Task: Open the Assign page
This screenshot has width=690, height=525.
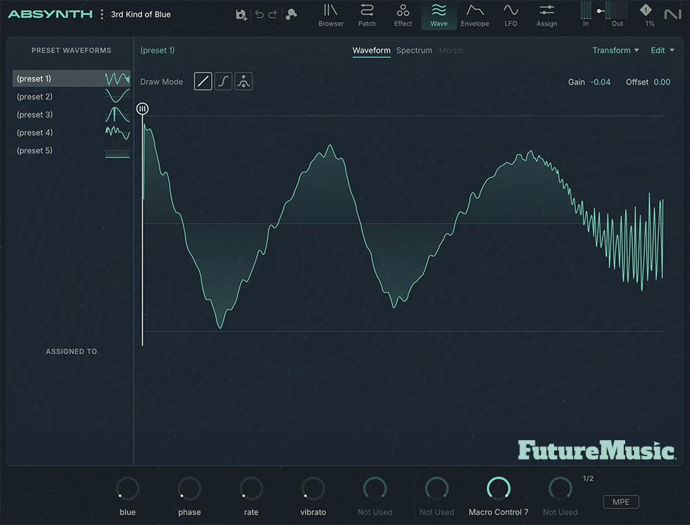Action: tap(546, 15)
